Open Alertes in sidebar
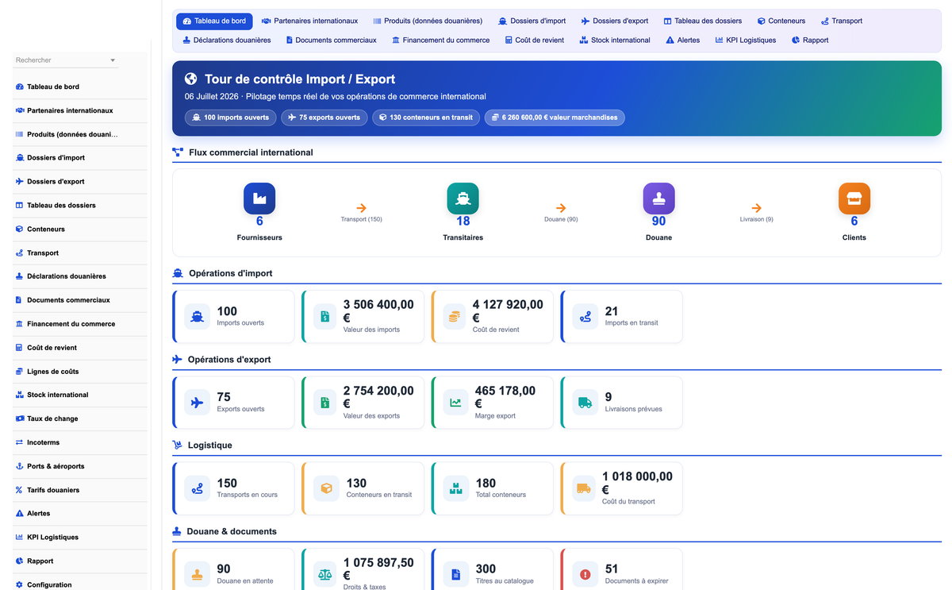The image size is (952, 590). 80,514
